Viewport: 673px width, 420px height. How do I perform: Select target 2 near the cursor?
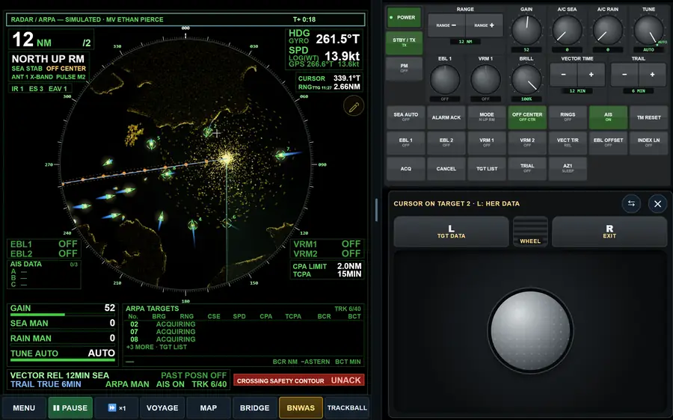pyautogui.click(x=209, y=132)
